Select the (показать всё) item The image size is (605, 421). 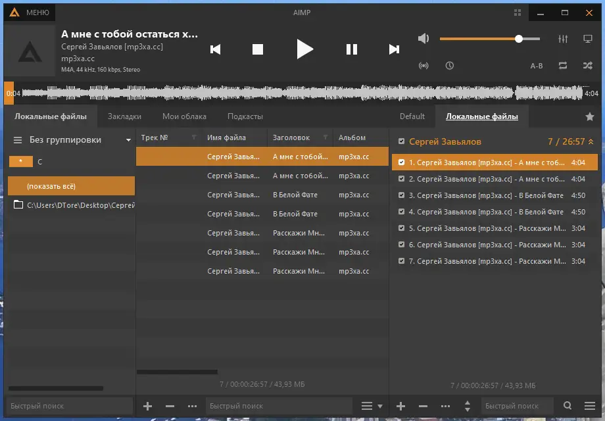pyautogui.click(x=72, y=186)
